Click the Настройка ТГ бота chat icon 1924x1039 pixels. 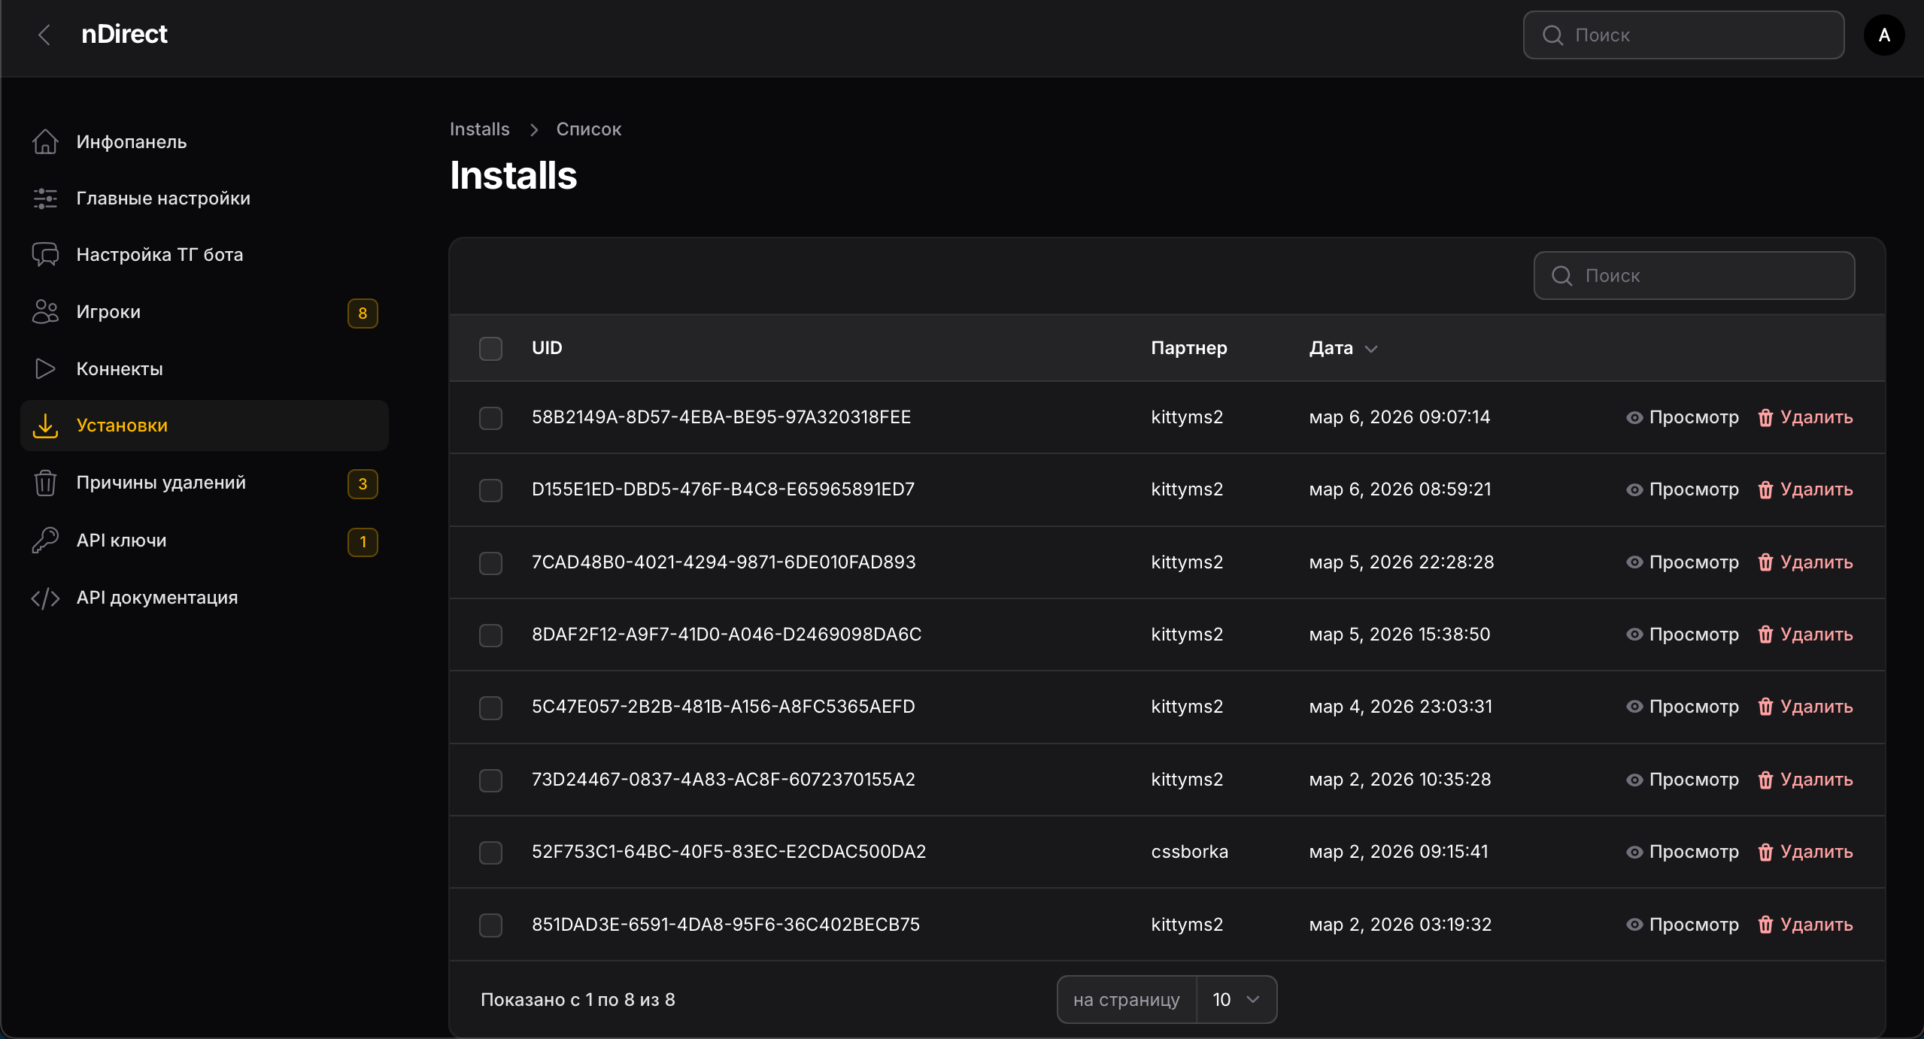tap(45, 255)
